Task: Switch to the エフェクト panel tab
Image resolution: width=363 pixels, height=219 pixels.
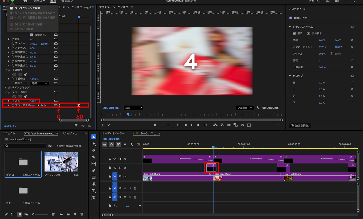Action: (9, 133)
